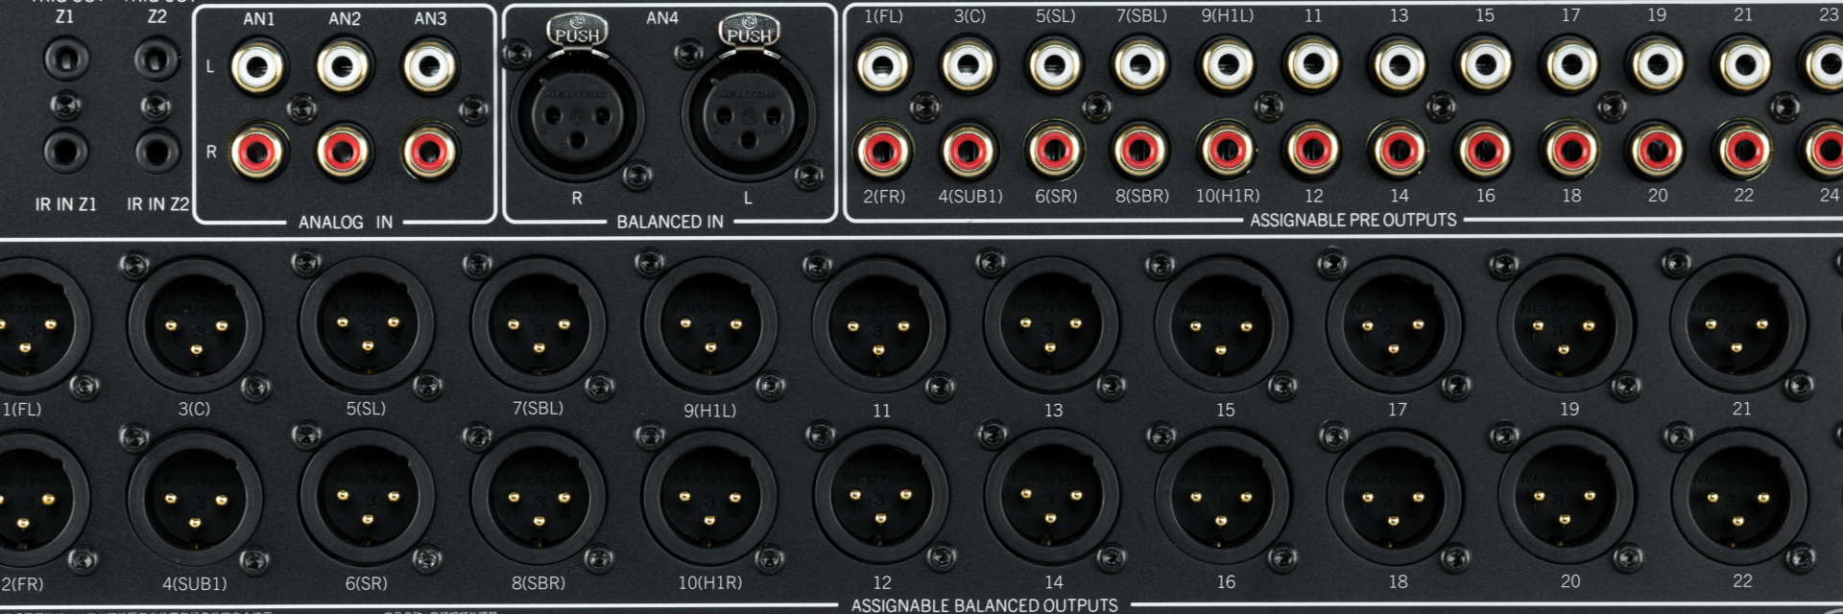Click RCA pre output number 21

[x=1743, y=66]
